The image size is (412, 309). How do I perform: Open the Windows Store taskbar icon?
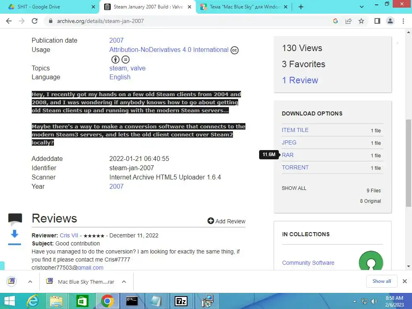tap(82, 301)
